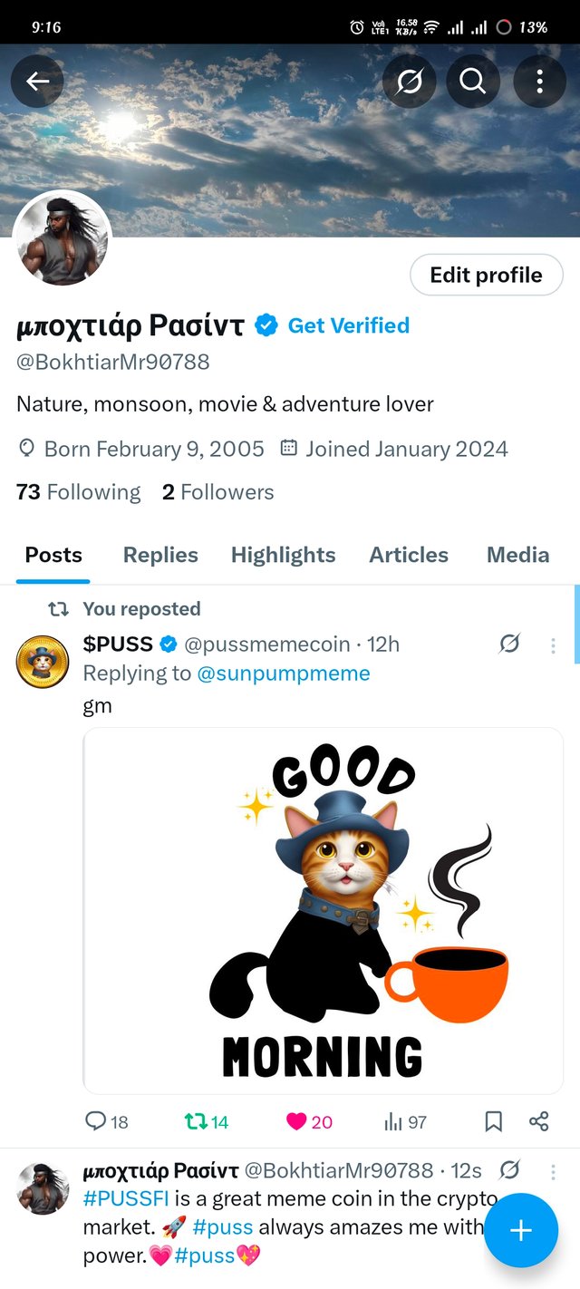
Task: Tap the Get Verified link
Action: point(348,325)
